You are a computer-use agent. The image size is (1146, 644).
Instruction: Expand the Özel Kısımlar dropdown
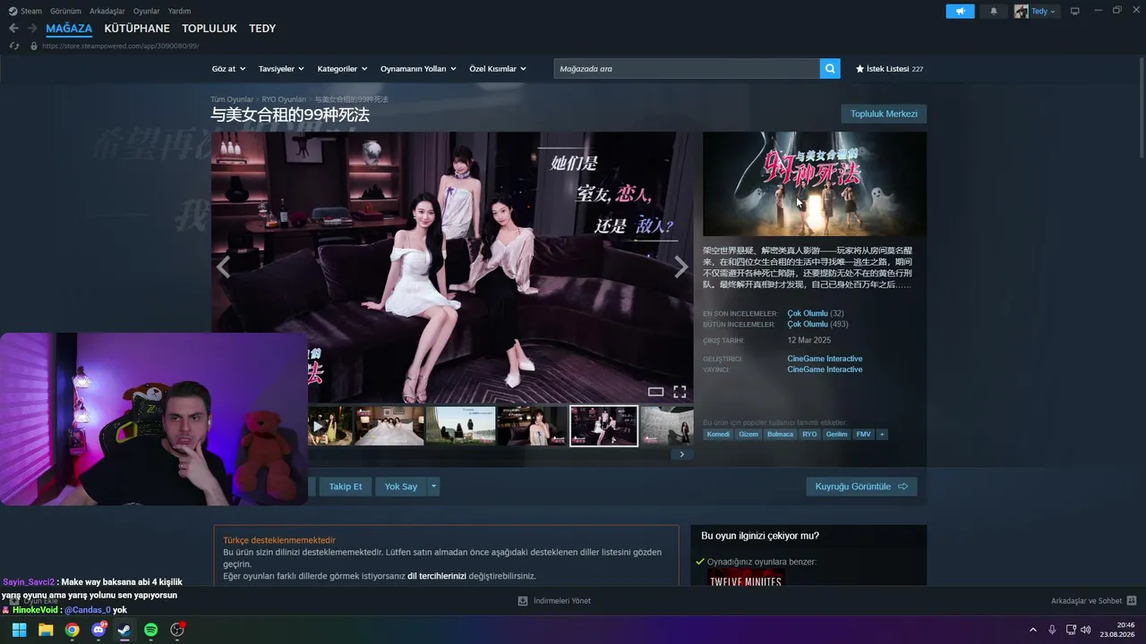(498, 69)
